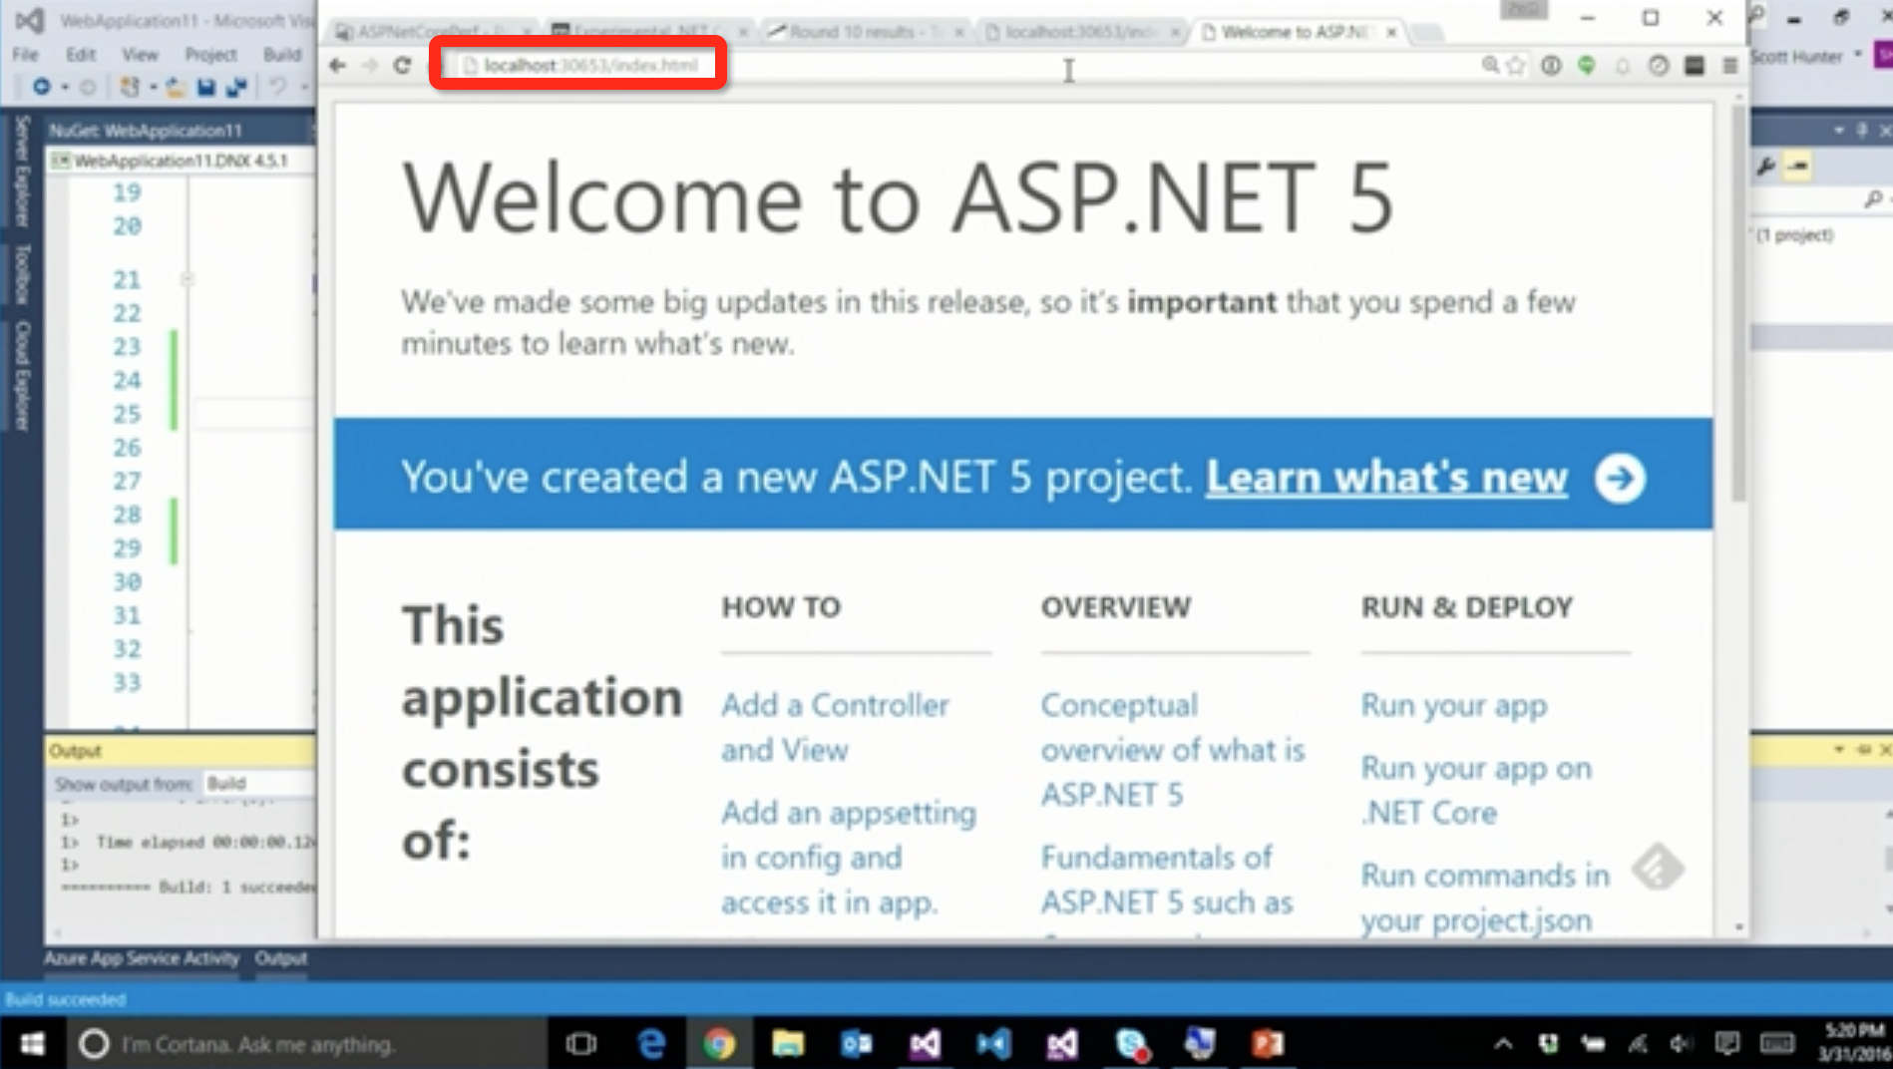Click Undo in Visual Studio toolbar
The width and height of the screenshot is (1893, 1069).
(278, 88)
